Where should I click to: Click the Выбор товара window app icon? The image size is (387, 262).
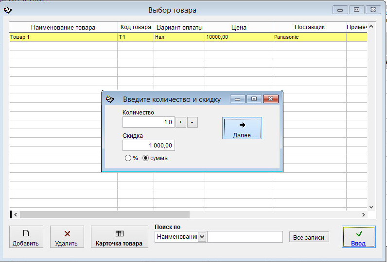(x=8, y=10)
